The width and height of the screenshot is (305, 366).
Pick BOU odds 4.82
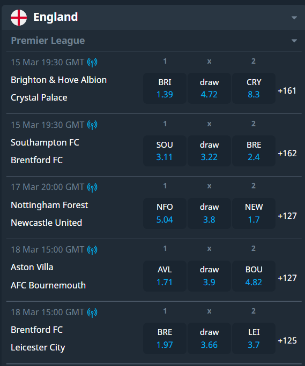pos(254,276)
